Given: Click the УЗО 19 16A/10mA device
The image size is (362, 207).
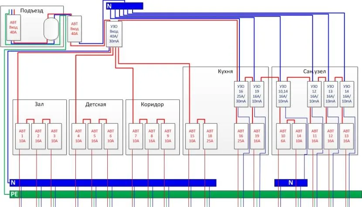Looking at the screenshot, I should pyautogui.click(x=257, y=93).
